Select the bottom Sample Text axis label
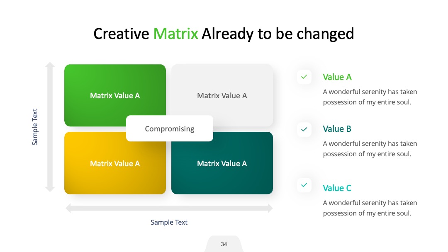 click(x=169, y=222)
